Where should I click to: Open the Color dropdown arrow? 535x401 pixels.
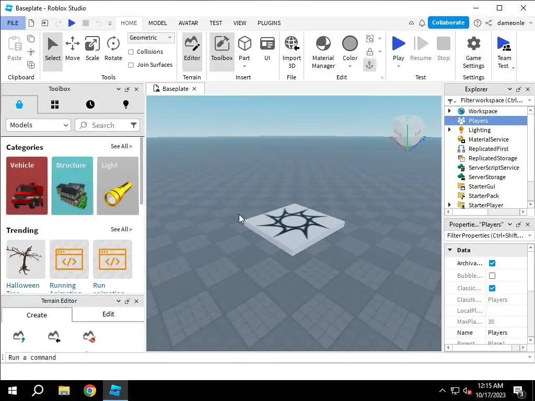coord(350,66)
